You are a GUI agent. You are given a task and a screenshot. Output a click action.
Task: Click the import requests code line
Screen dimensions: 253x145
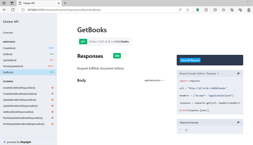click(189, 81)
